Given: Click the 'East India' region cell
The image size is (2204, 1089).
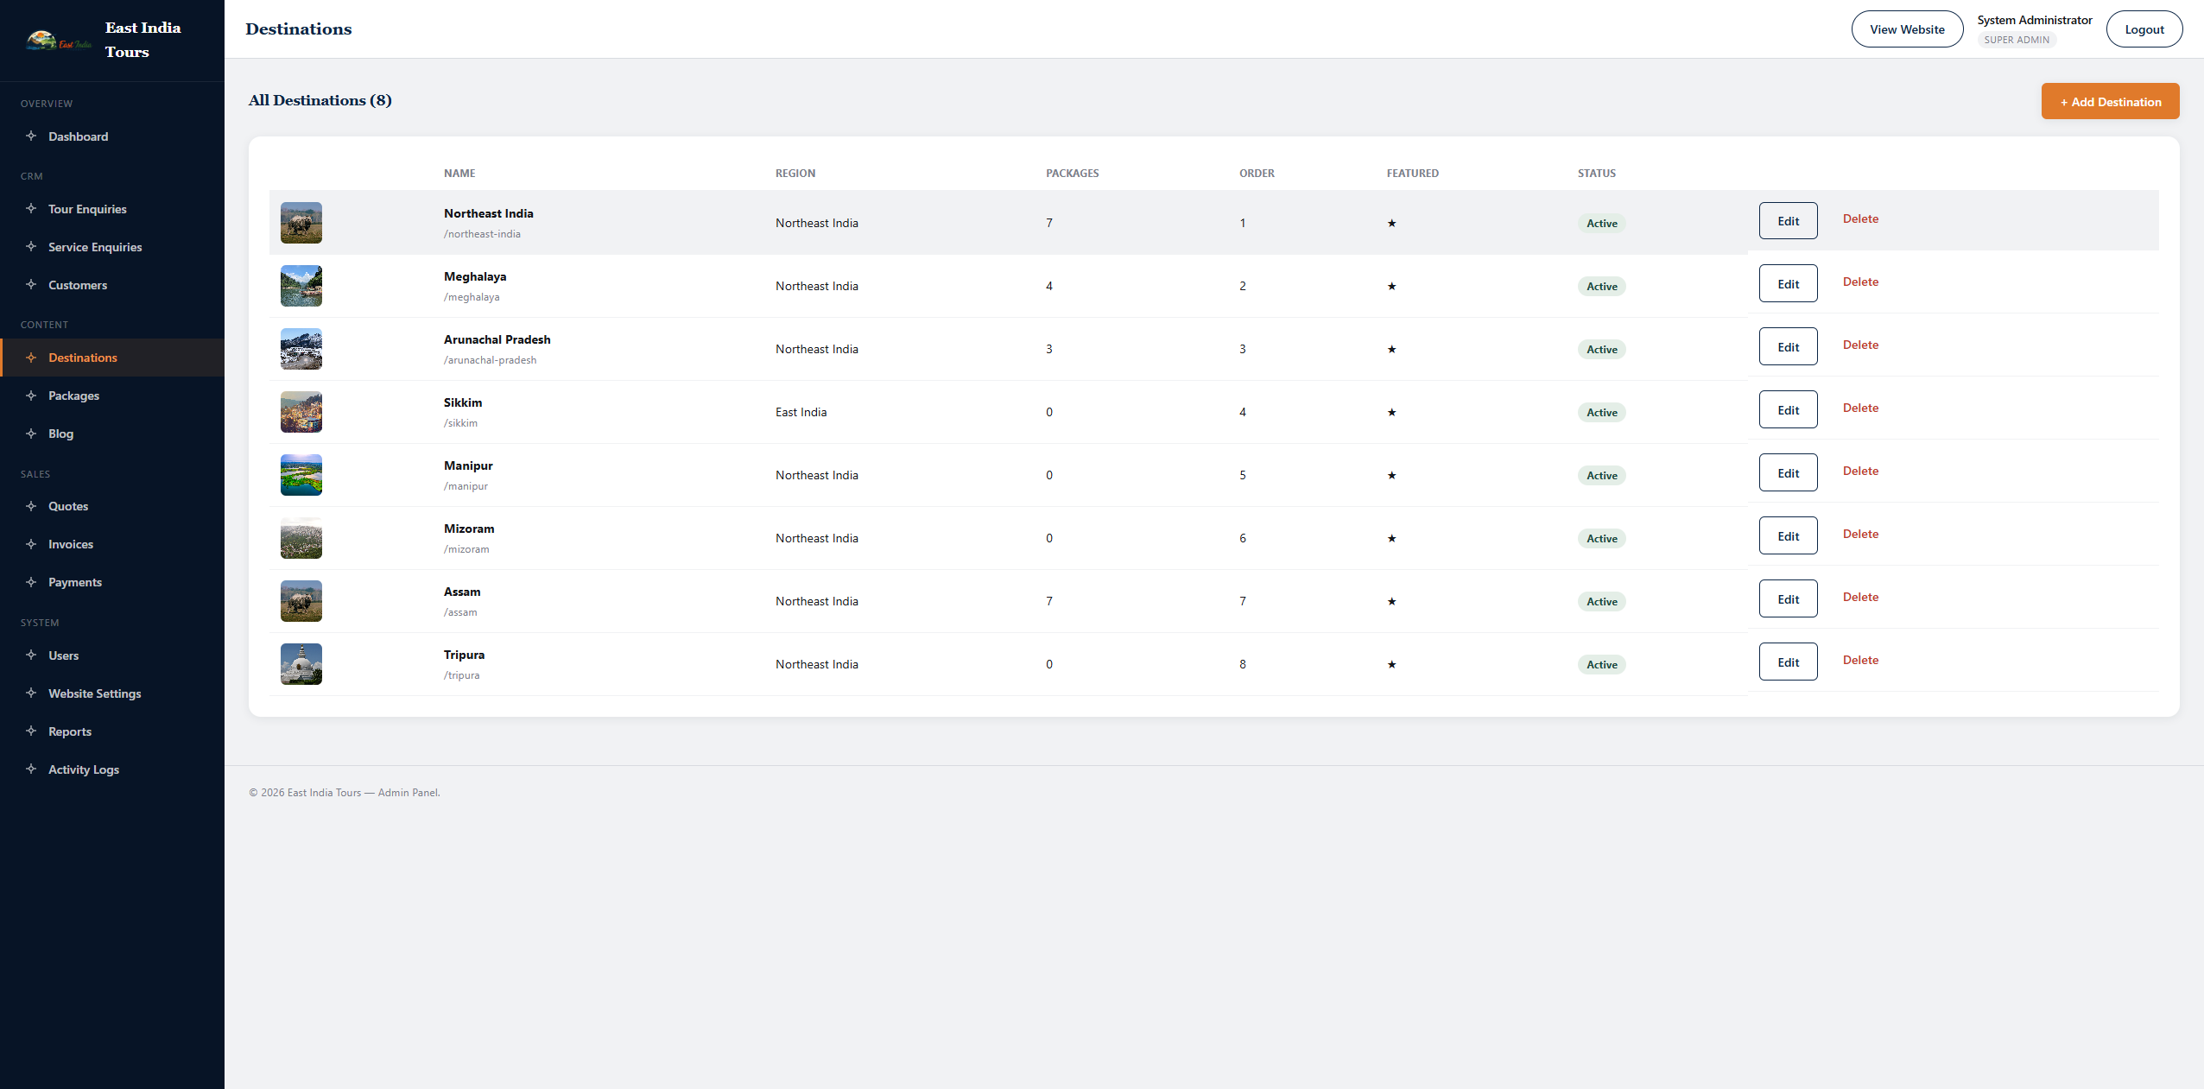Looking at the screenshot, I should [x=801, y=412].
